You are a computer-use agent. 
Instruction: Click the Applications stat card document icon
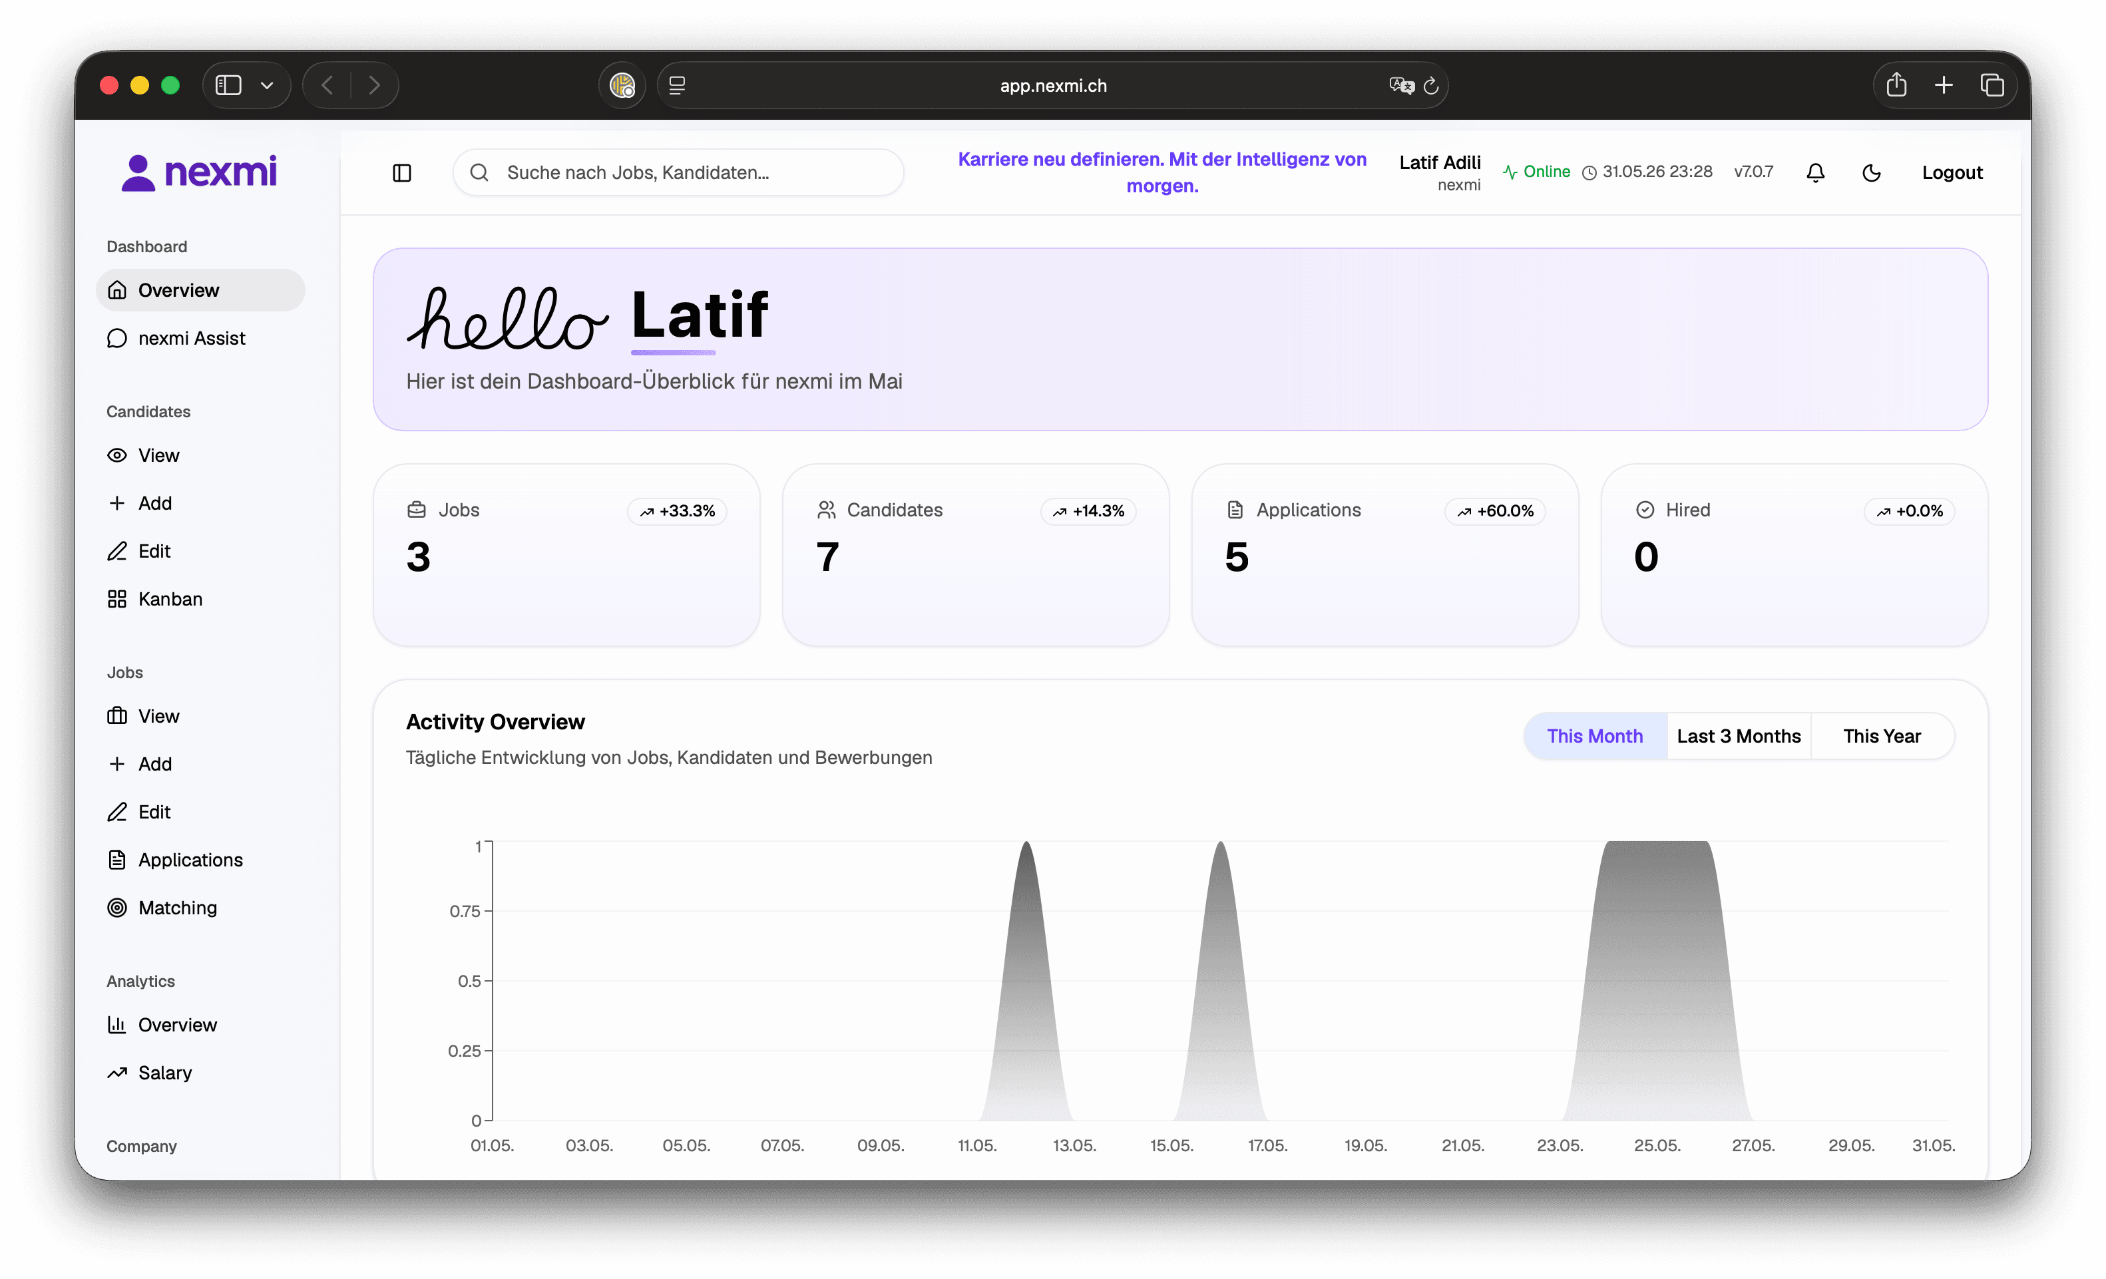coord(1235,510)
